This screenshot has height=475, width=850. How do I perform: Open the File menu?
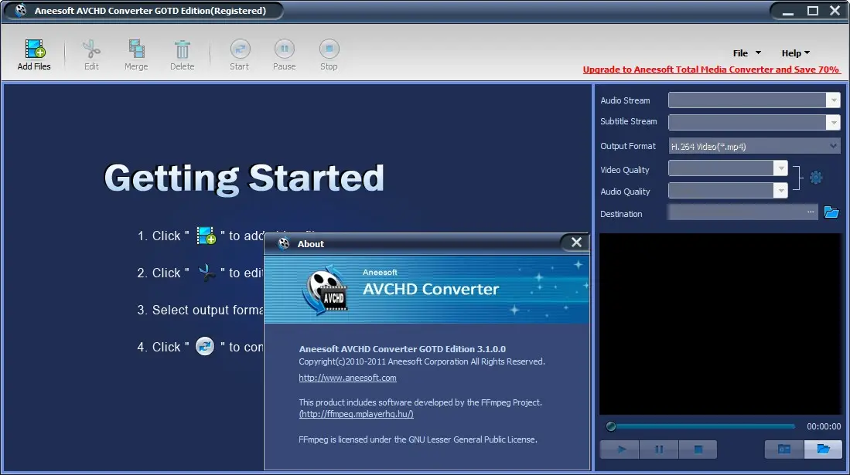[746, 53]
